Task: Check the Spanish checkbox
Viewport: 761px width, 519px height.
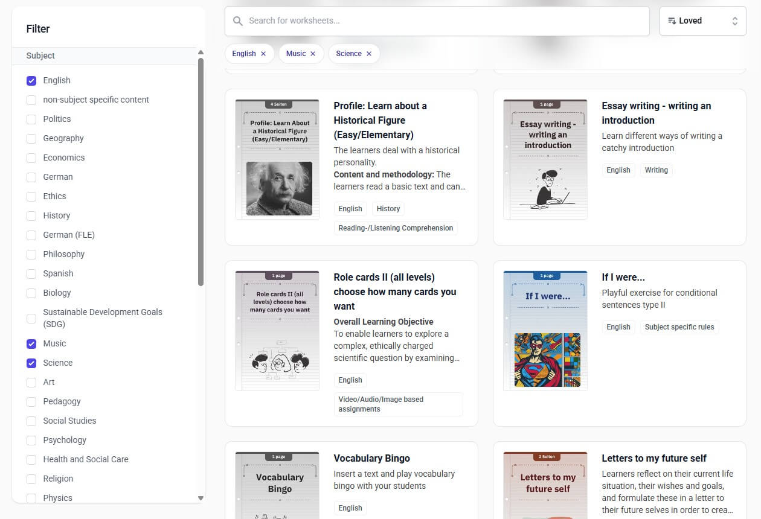Action: (x=31, y=273)
